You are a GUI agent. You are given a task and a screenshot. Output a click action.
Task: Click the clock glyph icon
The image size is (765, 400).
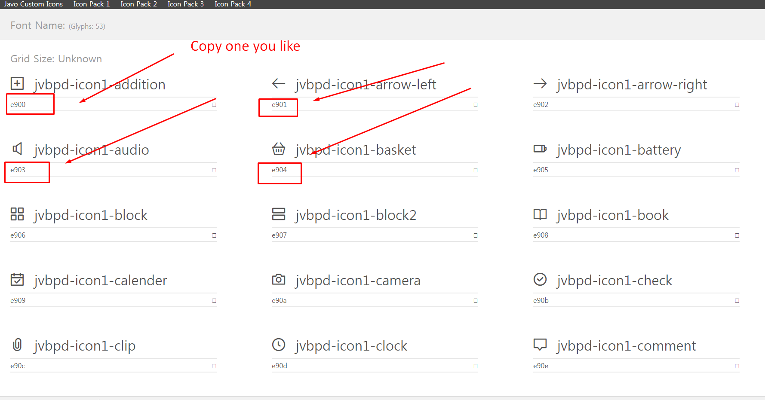coord(279,345)
